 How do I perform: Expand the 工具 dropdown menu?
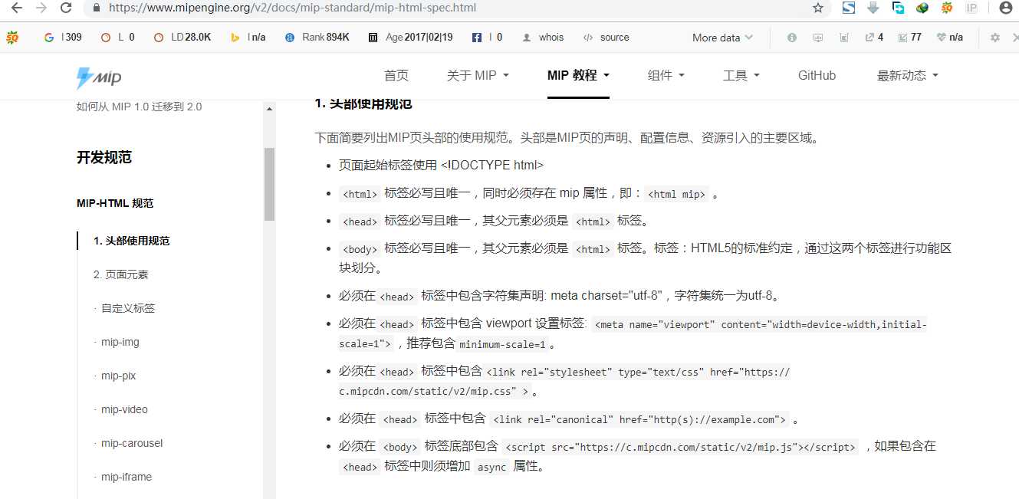(x=741, y=75)
